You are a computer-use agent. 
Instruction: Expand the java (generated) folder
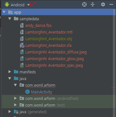(10, 112)
